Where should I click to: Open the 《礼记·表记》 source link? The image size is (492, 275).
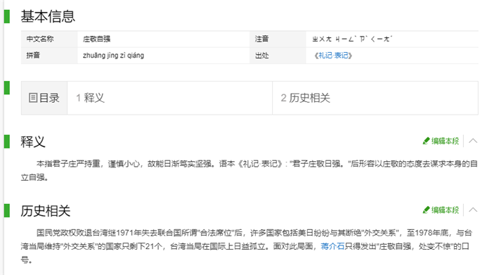(x=333, y=56)
